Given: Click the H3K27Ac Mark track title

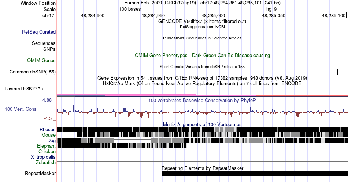Looking at the screenshot, I should click(202, 83).
